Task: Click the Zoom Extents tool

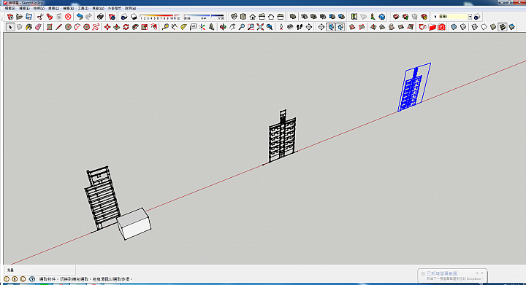Action: click(x=260, y=27)
